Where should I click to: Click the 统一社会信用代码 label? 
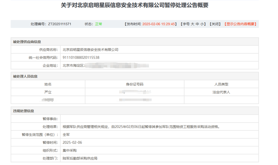pos(44,58)
